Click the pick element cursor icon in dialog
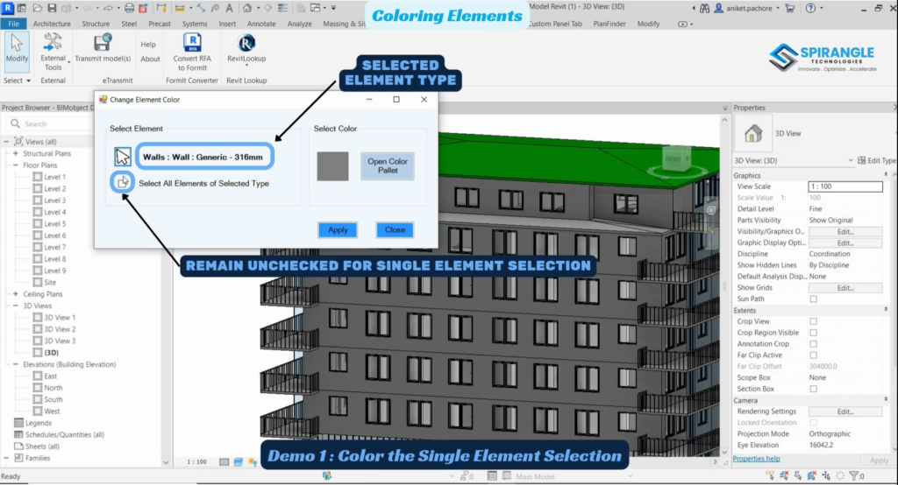This screenshot has height=485, width=898. pyautogui.click(x=123, y=157)
